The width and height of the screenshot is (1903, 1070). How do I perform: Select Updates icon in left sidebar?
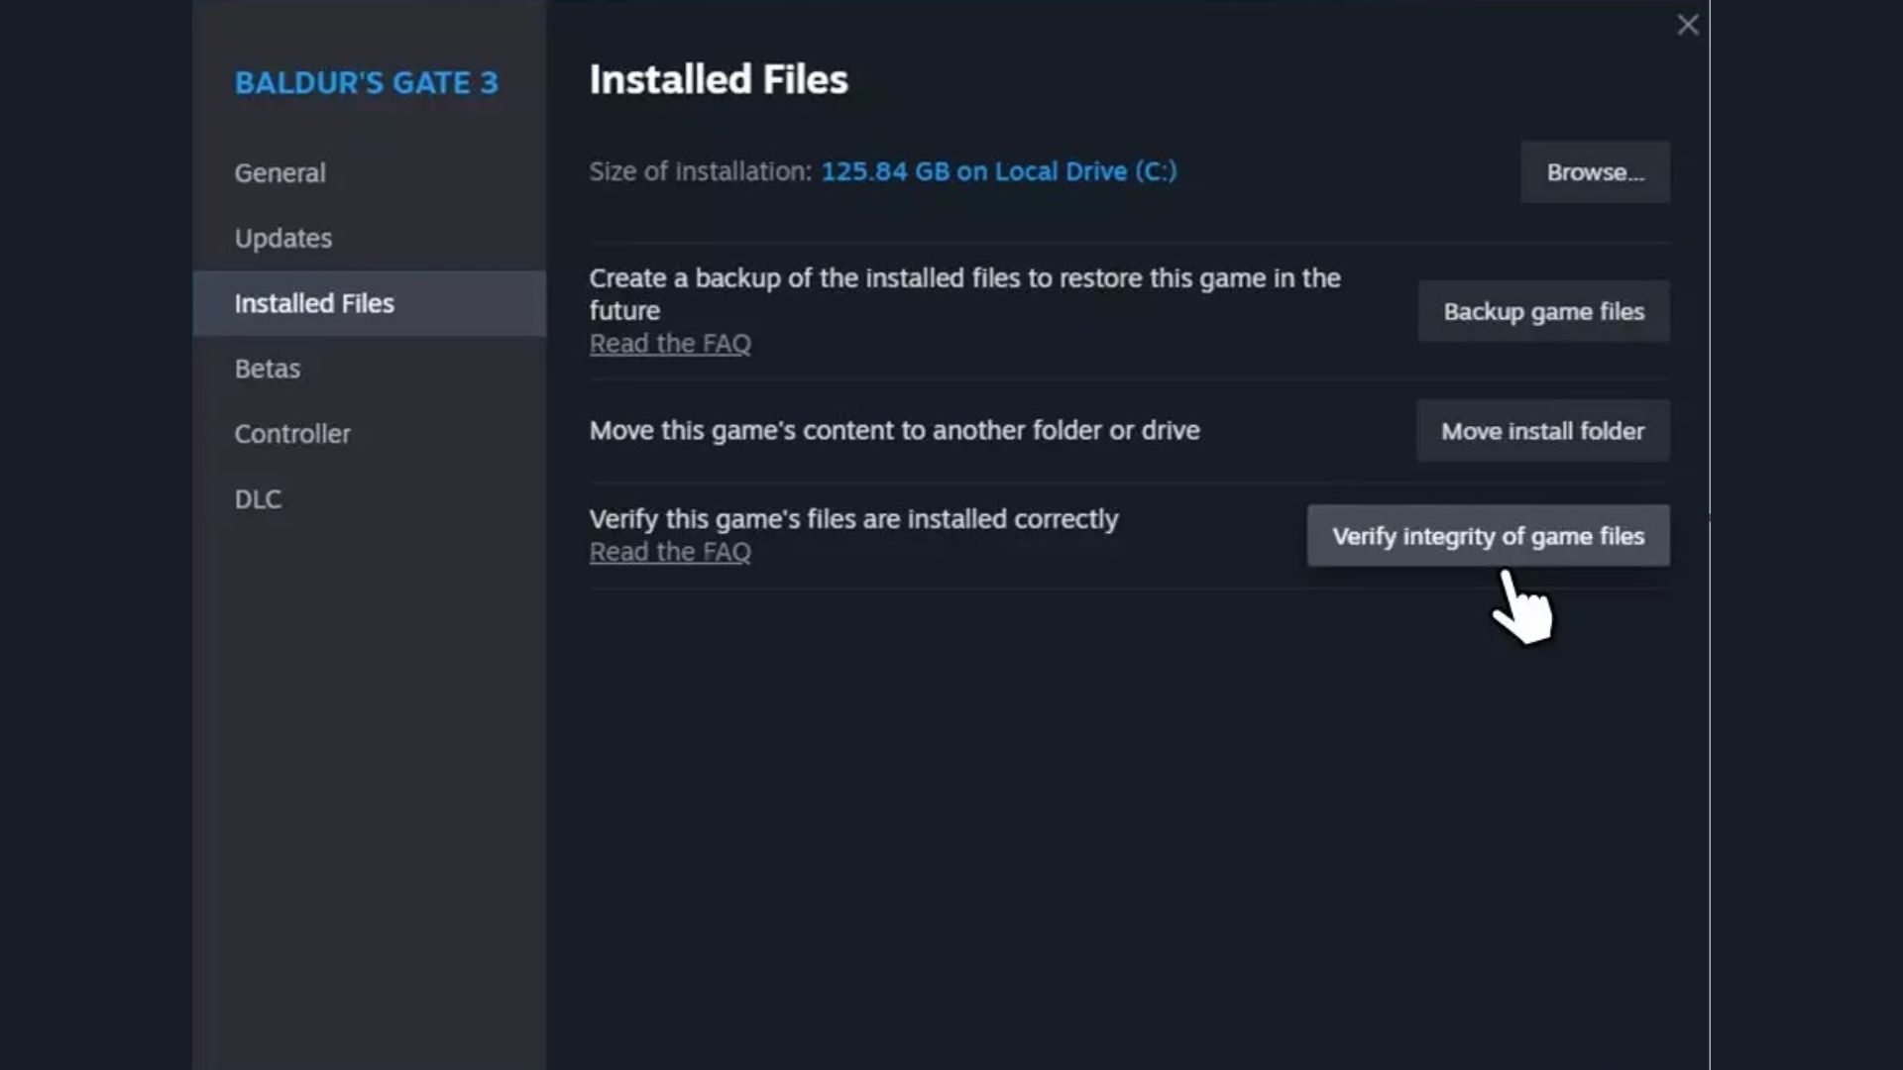tap(283, 238)
